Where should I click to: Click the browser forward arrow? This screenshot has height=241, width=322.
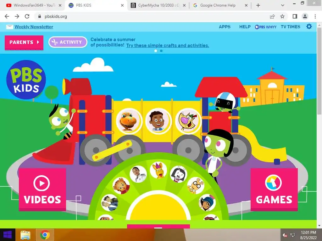pos(17,16)
